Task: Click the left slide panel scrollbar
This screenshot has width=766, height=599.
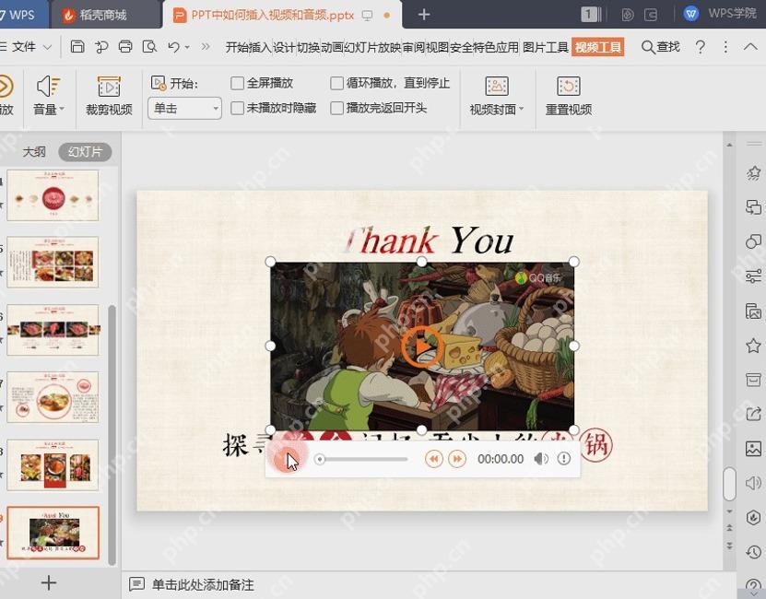Action: pyautogui.click(x=112, y=435)
